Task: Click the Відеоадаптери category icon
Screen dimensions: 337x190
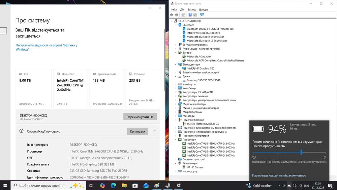Action: pos(180,64)
